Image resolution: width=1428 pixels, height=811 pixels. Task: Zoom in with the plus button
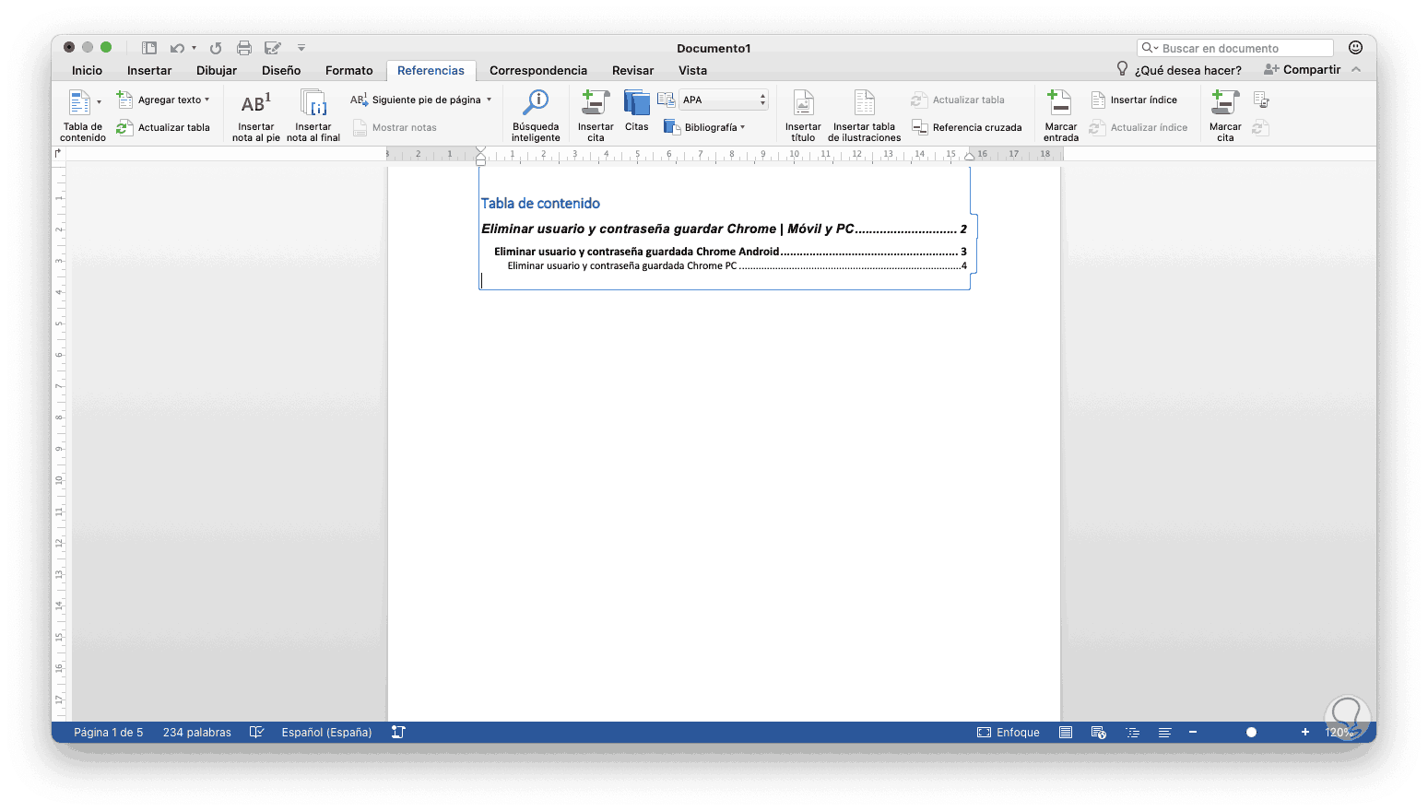tap(1305, 733)
